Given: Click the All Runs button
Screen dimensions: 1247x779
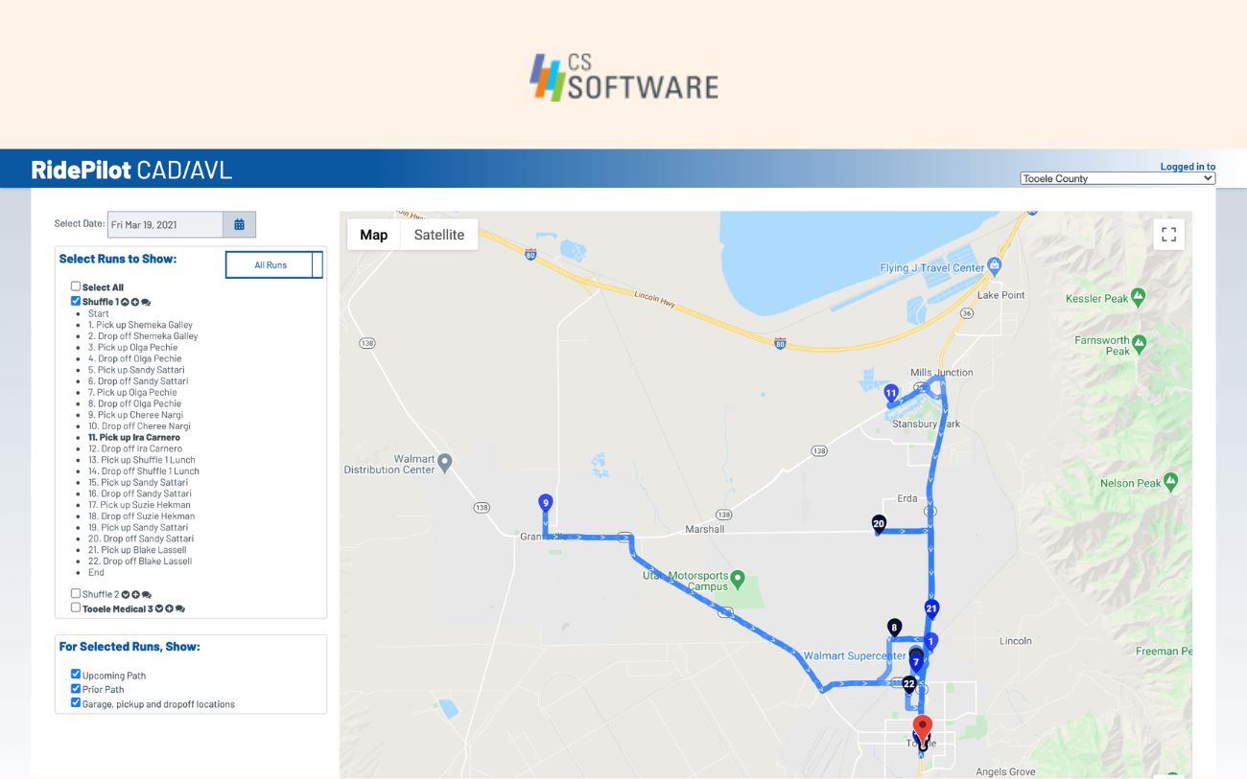Looking at the screenshot, I should pos(273,264).
